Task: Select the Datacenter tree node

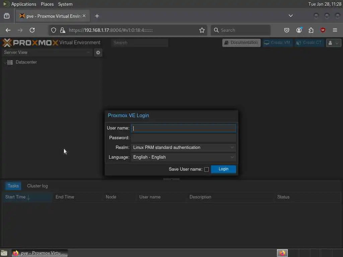Action: click(26, 62)
